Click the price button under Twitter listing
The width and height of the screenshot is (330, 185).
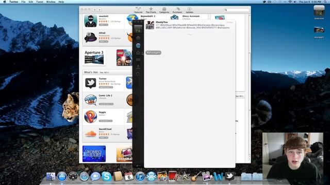[106, 87]
